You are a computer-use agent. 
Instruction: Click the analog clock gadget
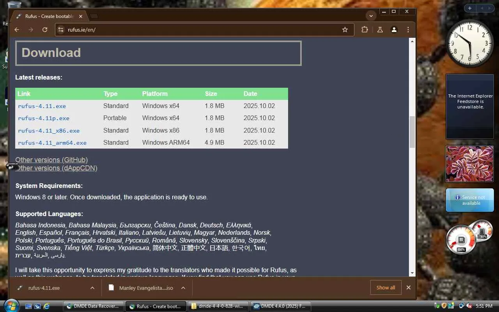tap(470, 44)
